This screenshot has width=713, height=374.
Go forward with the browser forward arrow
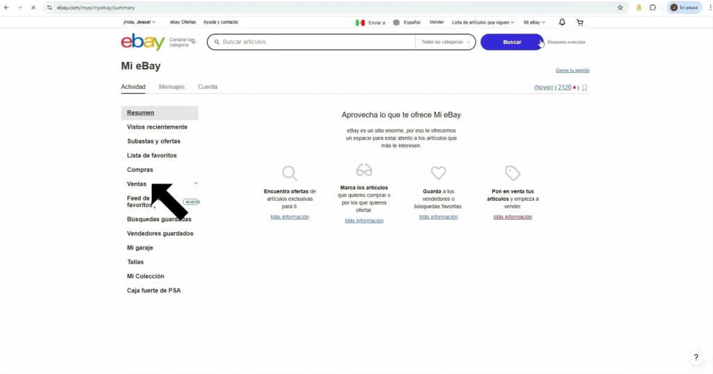pyautogui.click(x=19, y=7)
